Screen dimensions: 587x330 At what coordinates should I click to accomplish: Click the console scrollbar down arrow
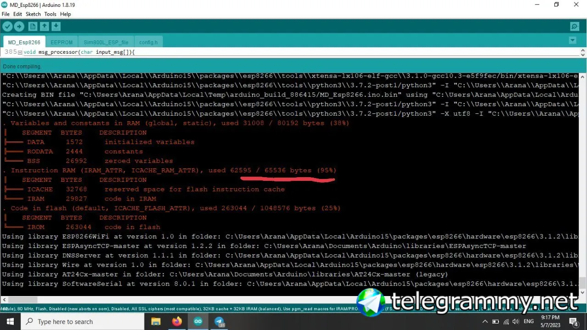pyautogui.click(x=582, y=292)
